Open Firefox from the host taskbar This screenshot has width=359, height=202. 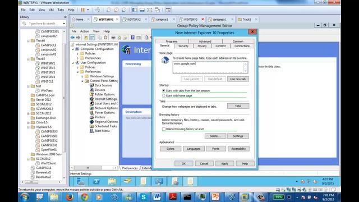point(70,197)
